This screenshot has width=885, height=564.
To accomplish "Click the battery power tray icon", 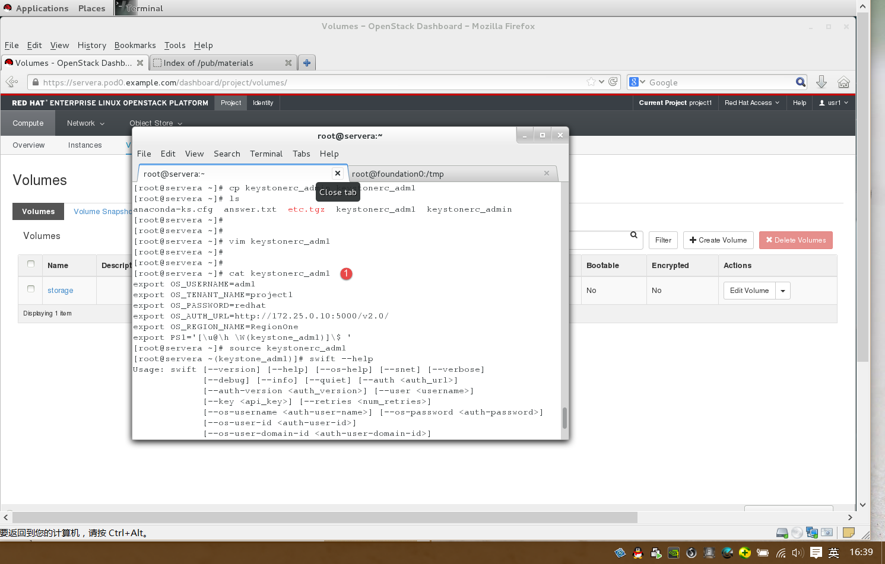I will [763, 553].
